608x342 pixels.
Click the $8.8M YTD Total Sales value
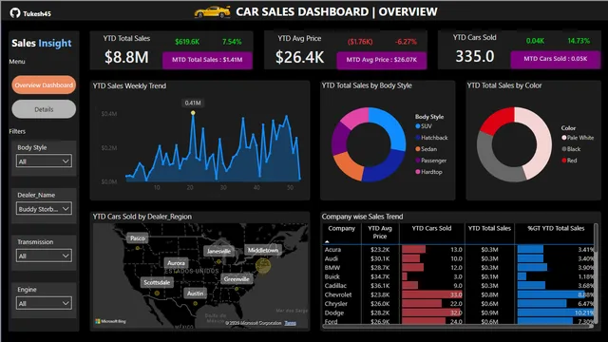[x=126, y=57]
